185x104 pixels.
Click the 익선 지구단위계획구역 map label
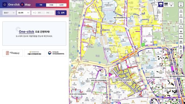[170, 88]
